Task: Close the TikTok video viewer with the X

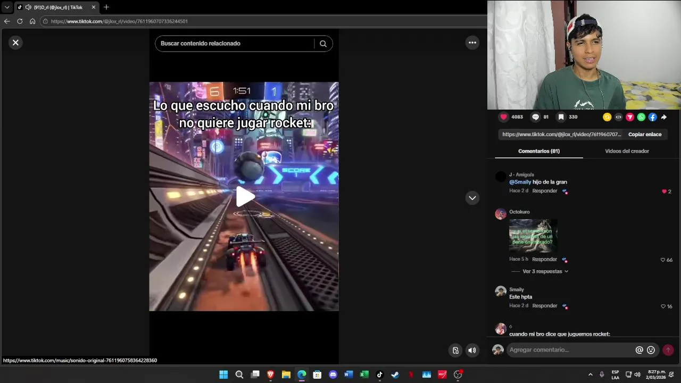Action: [15, 43]
